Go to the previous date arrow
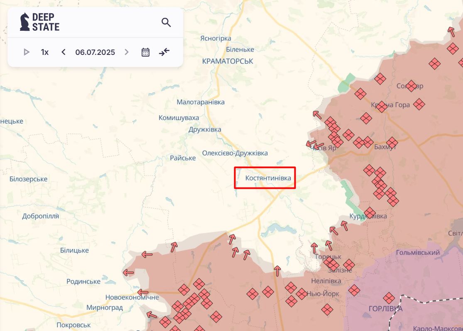Screen dimensions: 463x331 [64, 52]
